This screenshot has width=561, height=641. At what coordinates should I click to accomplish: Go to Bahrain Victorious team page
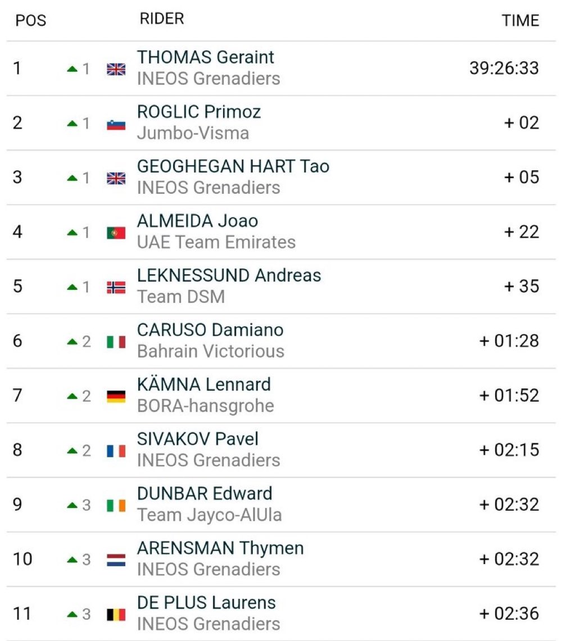(210, 351)
